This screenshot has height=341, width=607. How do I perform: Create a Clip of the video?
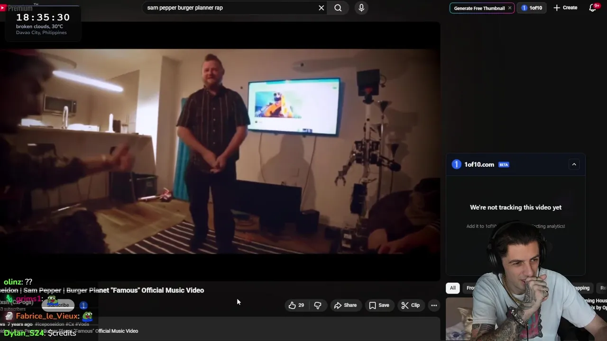[411, 305]
